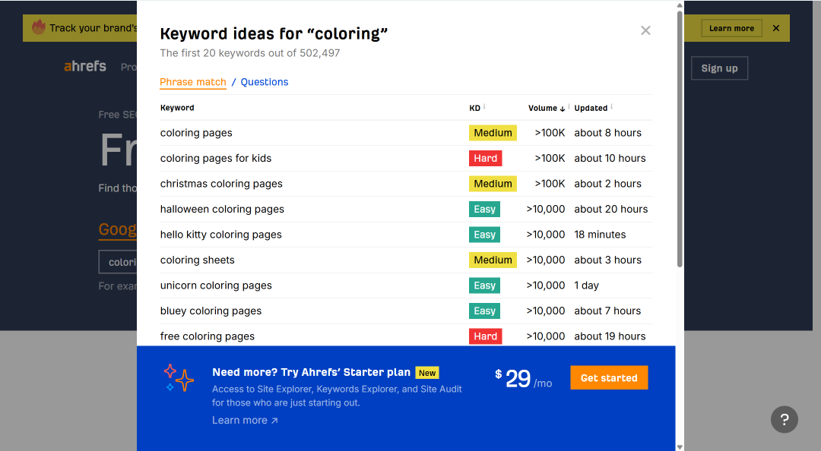The image size is (821, 451).
Task: Select keyword "halloween coloring pages"
Action: point(222,210)
